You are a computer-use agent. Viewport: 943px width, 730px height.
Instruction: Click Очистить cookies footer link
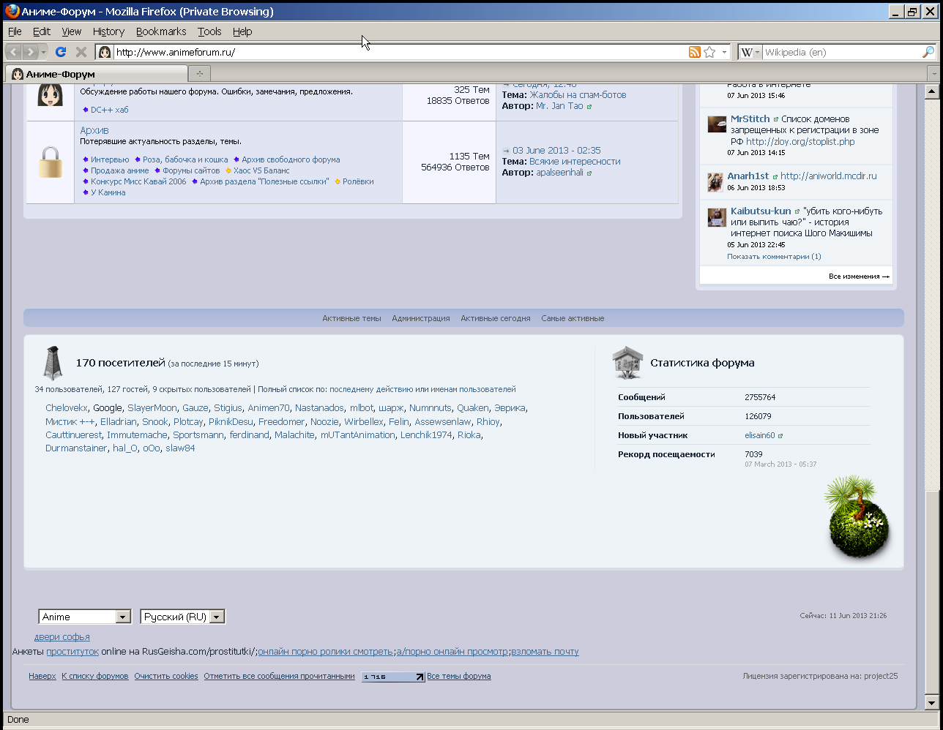[x=166, y=677]
